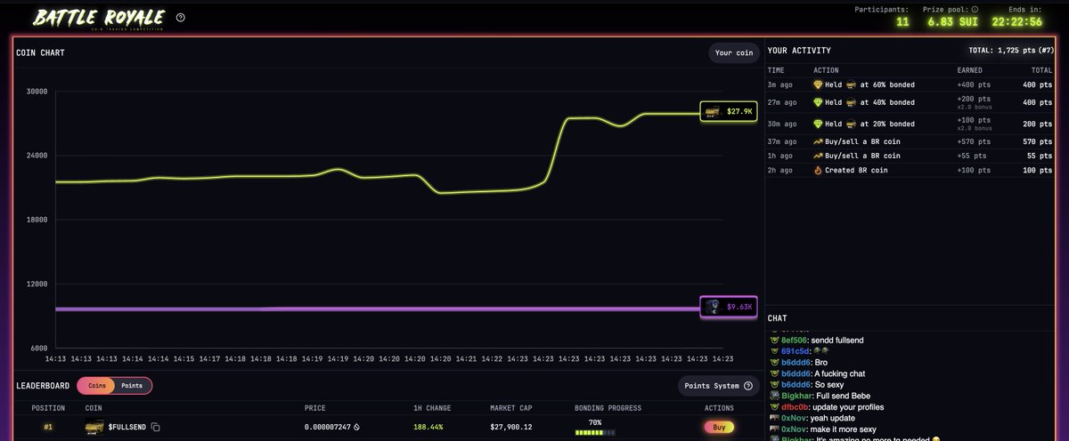The width and height of the screenshot is (1069, 441).
Task: Click avatar beside 'So sexy' chat message
Action: click(773, 384)
